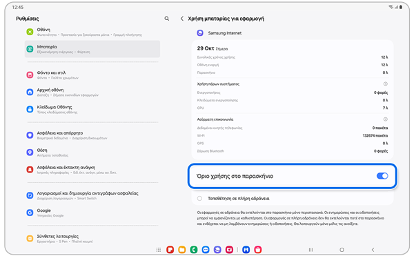Click the GPS usage row

point(293,144)
